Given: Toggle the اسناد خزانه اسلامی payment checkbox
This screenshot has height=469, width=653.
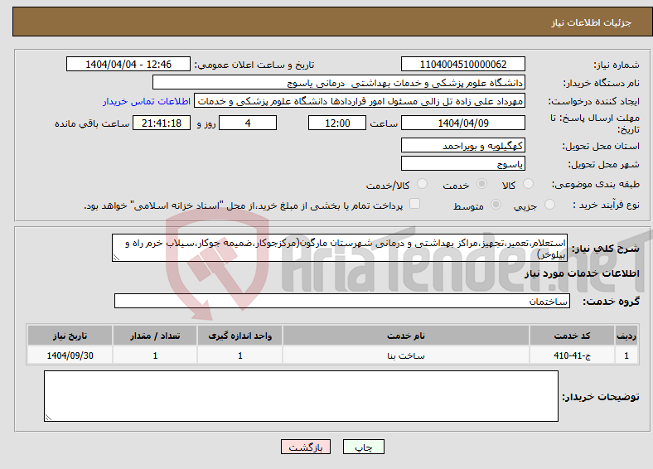Looking at the screenshot, I should pyautogui.click(x=415, y=204).
